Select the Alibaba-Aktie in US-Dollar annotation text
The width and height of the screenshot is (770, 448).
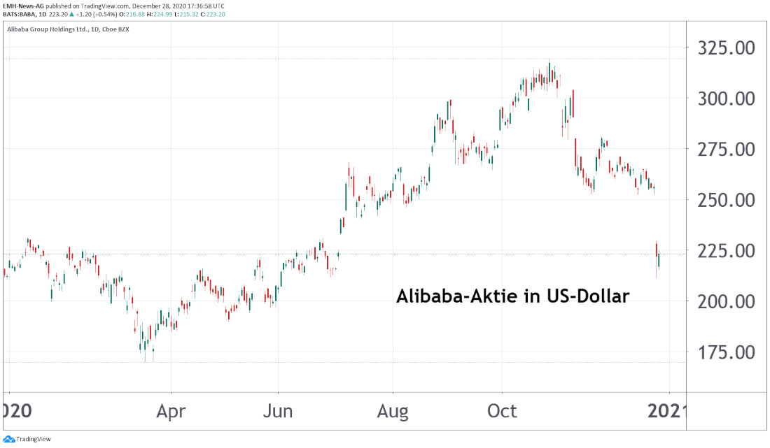coord(512,296)
